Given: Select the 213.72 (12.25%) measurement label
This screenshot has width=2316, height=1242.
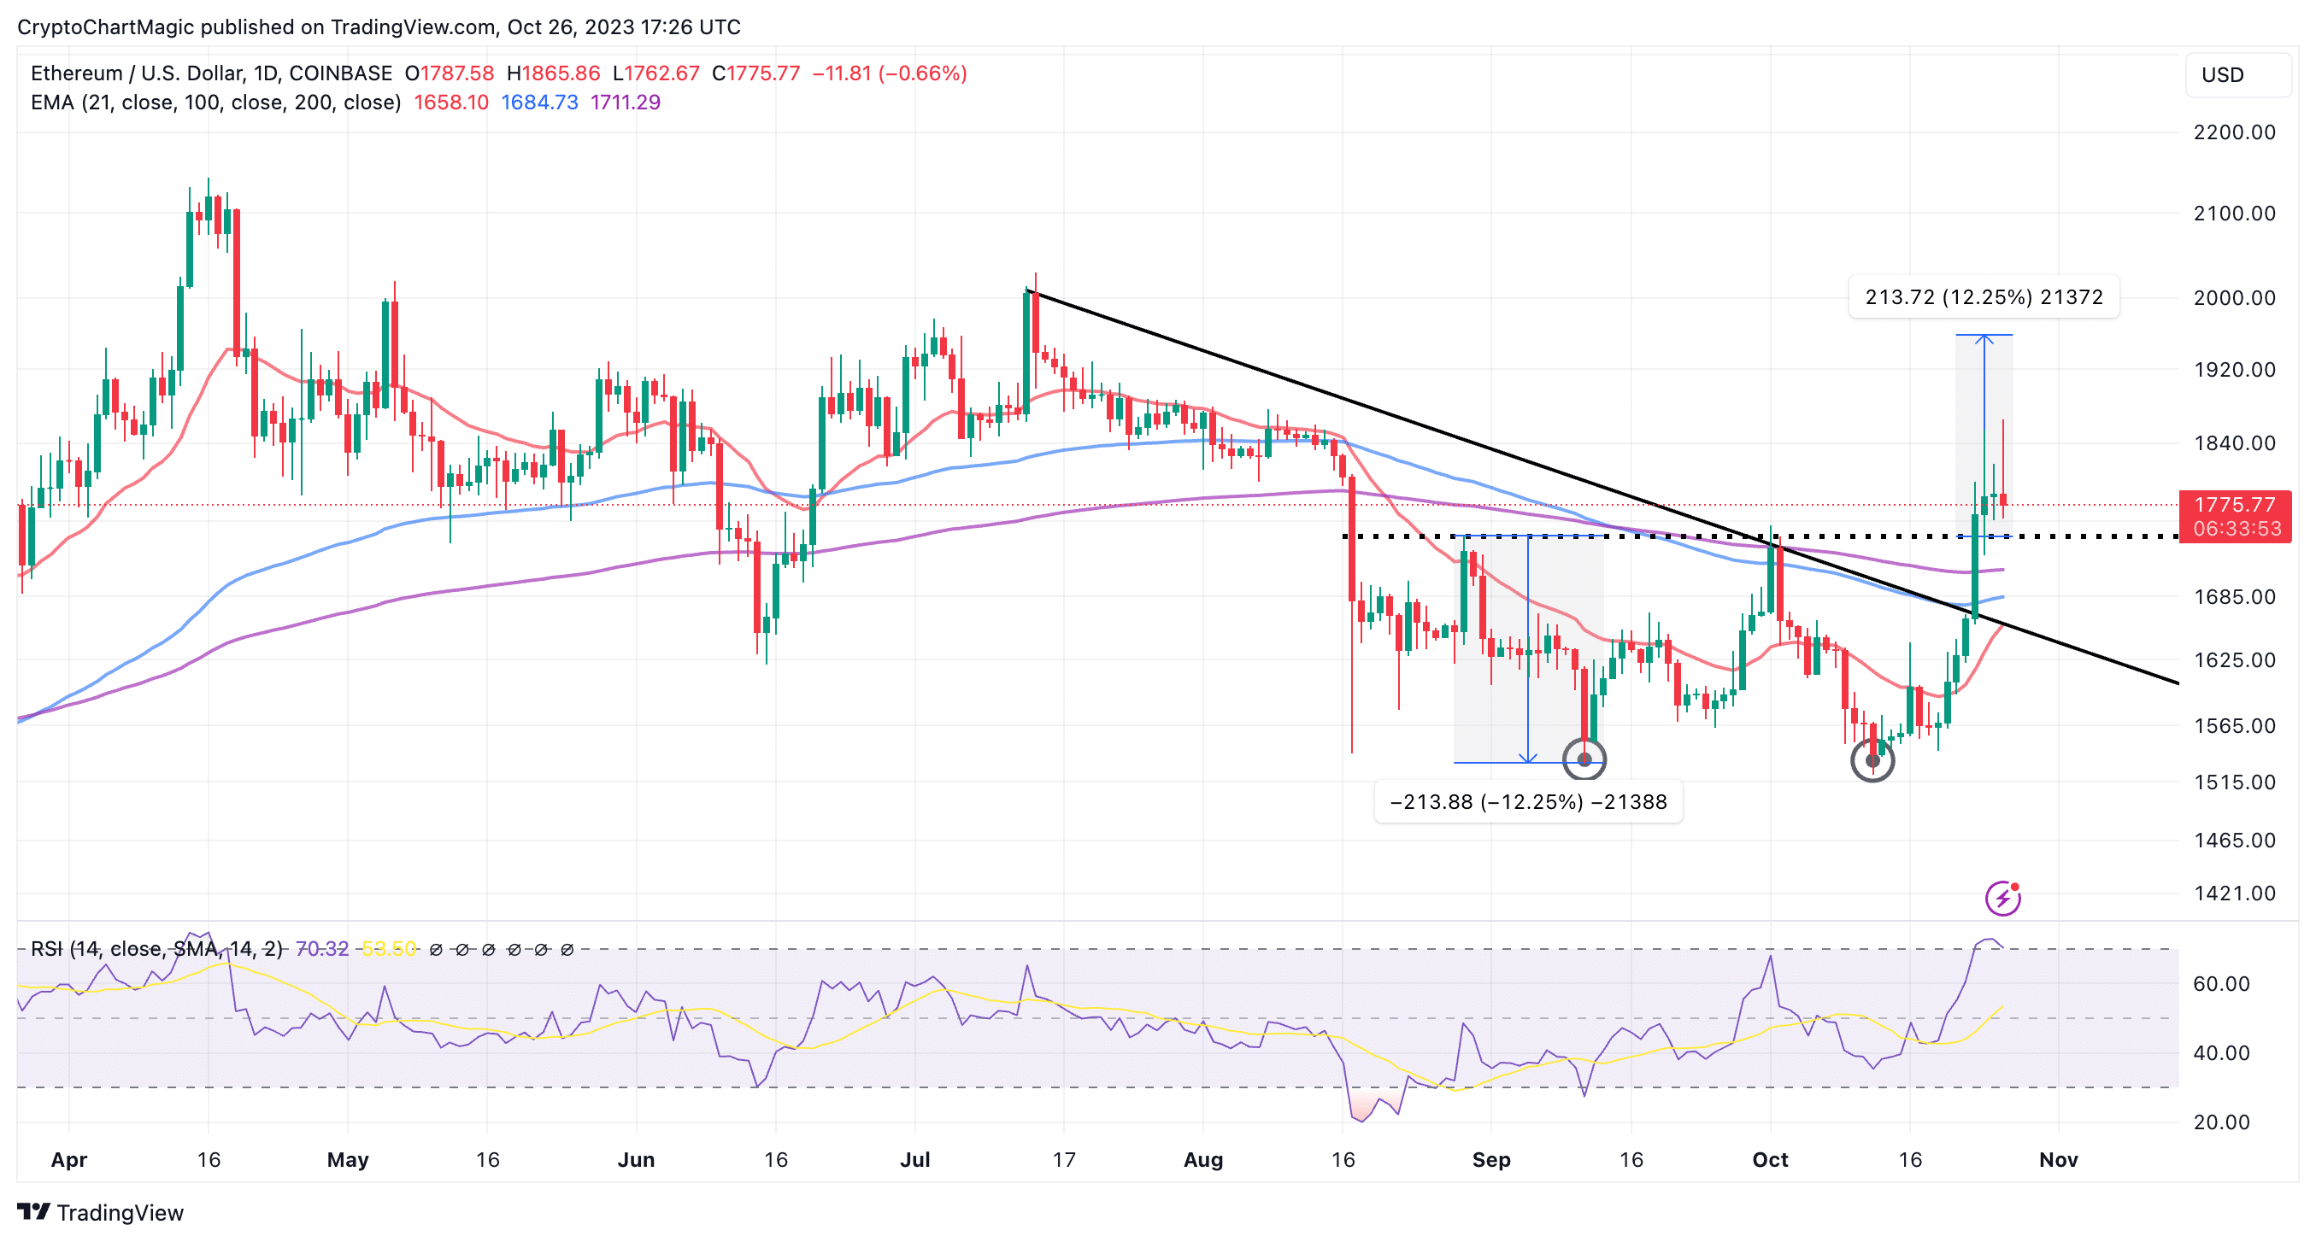Looking at the screenshot, I should (1984, 297).
